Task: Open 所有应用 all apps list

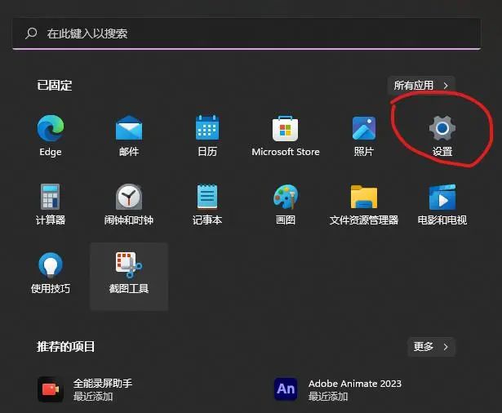Action: 421,86
